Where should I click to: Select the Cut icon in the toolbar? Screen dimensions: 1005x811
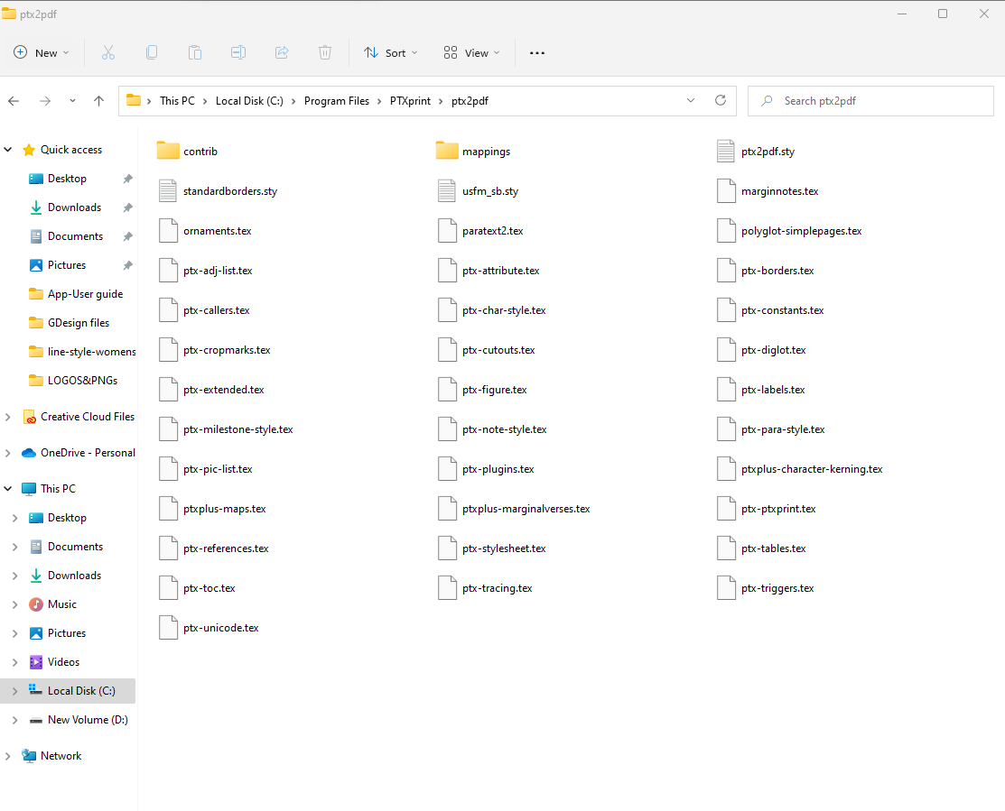(x=108, y=52)
